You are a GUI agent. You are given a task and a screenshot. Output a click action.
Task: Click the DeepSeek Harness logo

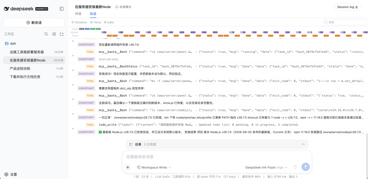click(26, 9)
